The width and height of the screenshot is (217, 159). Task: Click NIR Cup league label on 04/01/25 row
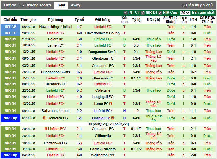click(11, 155)
